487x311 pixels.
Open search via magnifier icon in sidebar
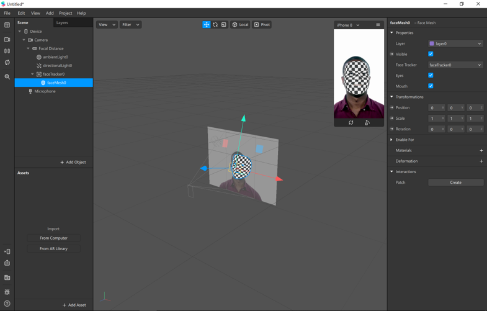tap(7, 77)
